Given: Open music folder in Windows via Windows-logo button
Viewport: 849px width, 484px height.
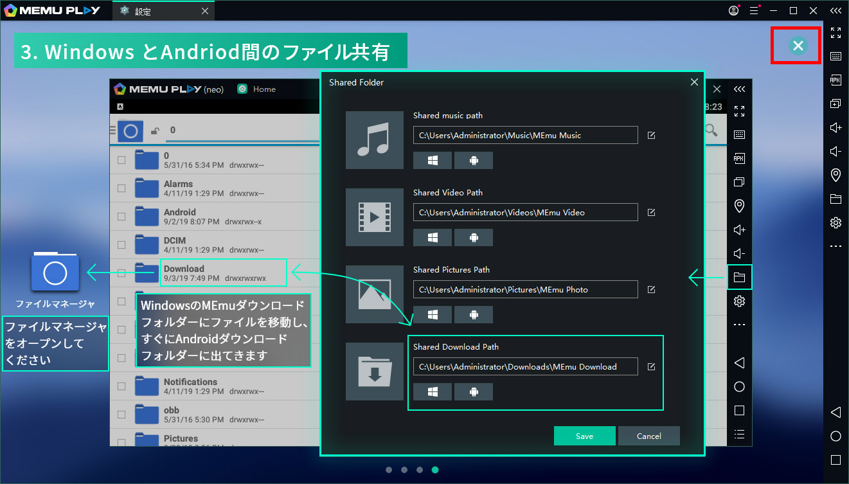Looking at the screenshot, I should point(433,161).
